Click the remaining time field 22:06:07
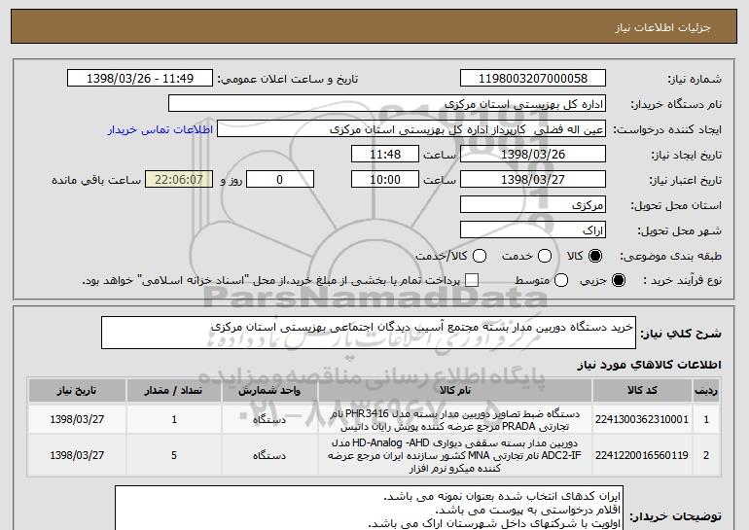This screenshot has height=530, width=749. click(x=179, y=180)
